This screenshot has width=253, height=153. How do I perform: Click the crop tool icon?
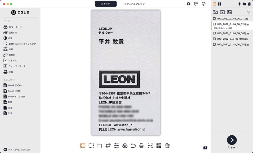pos(100,146)
